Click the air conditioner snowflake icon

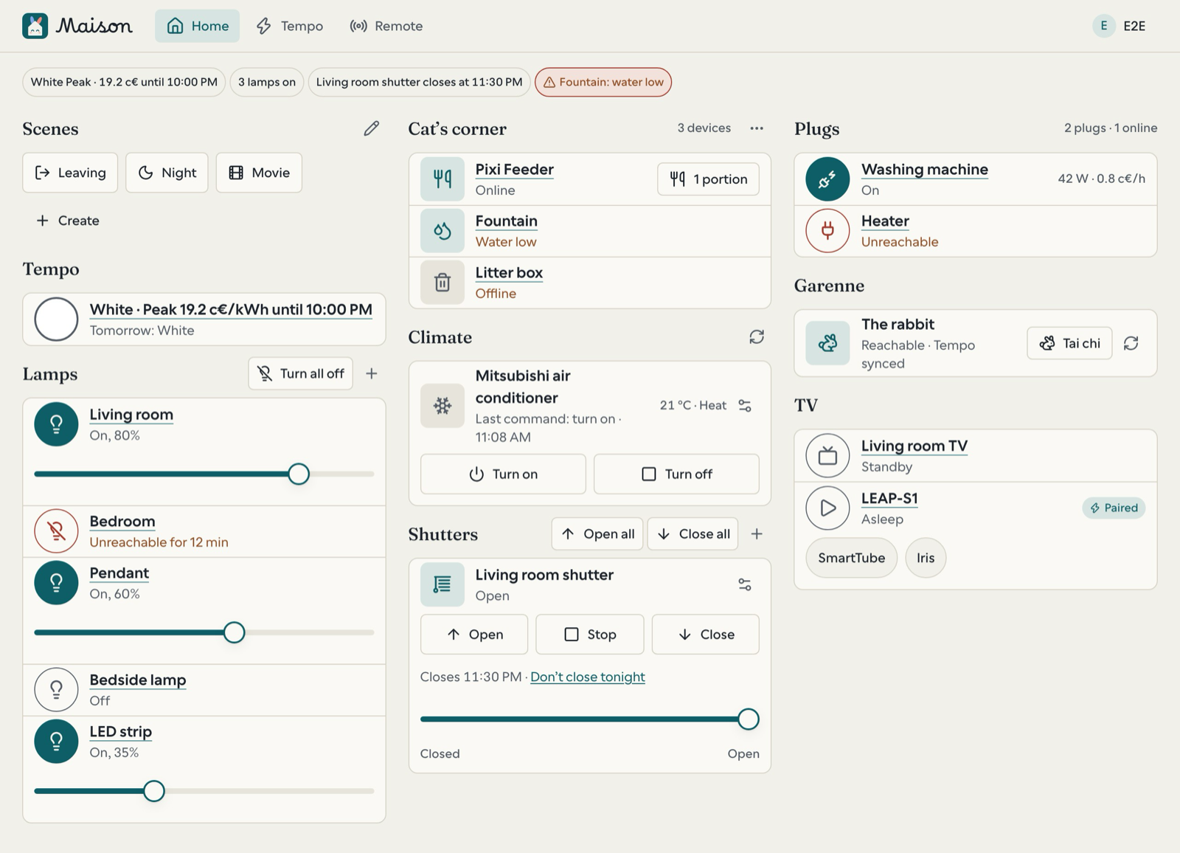point(442,406)
